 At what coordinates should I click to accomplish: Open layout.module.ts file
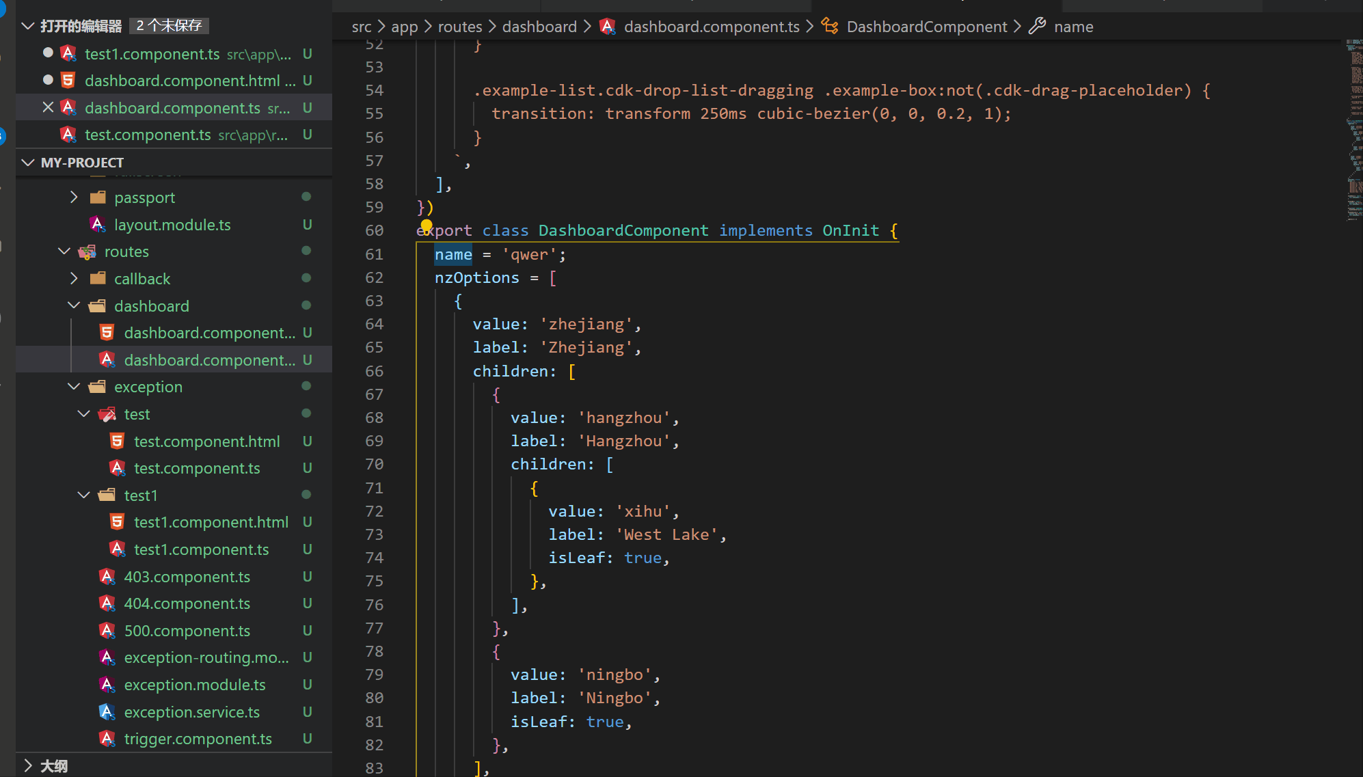172,225
